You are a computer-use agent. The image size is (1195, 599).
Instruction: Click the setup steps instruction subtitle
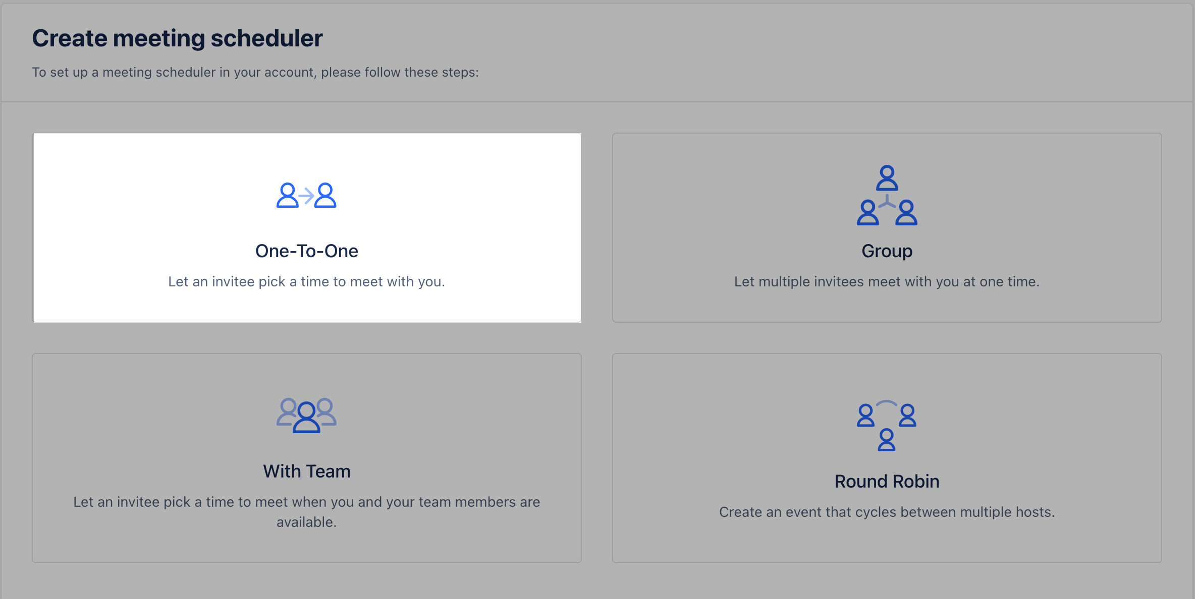255,72
